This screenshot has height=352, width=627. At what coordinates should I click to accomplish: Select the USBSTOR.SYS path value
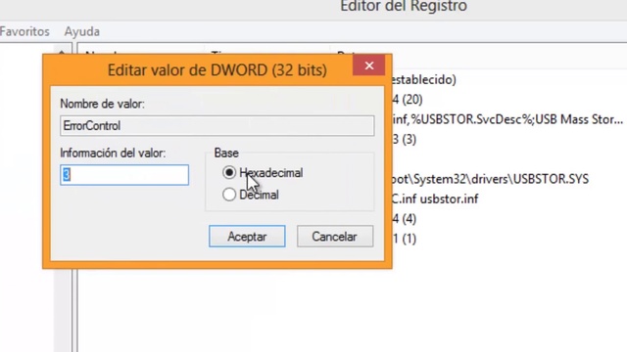(x=490, y=179)
